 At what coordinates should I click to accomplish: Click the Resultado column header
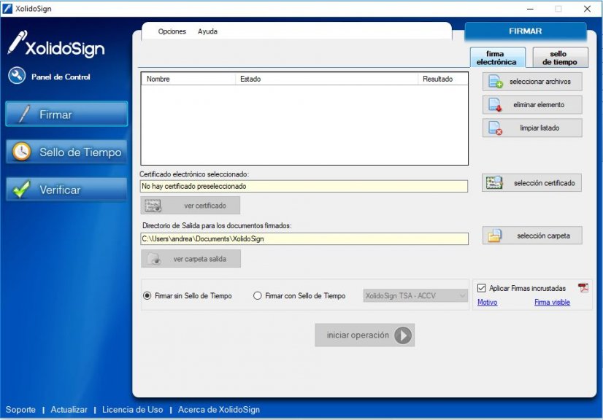pyautogui.click(x=442, y=79)
